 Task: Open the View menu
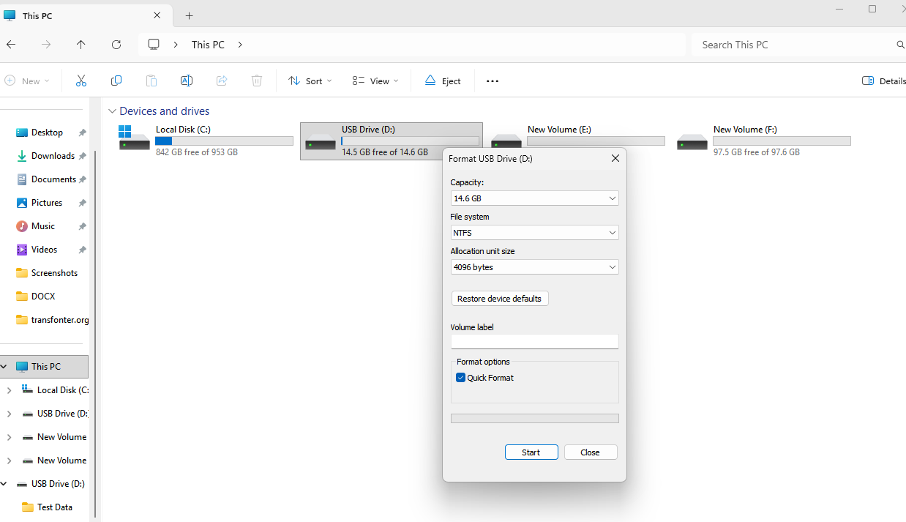tap(375, 81)
